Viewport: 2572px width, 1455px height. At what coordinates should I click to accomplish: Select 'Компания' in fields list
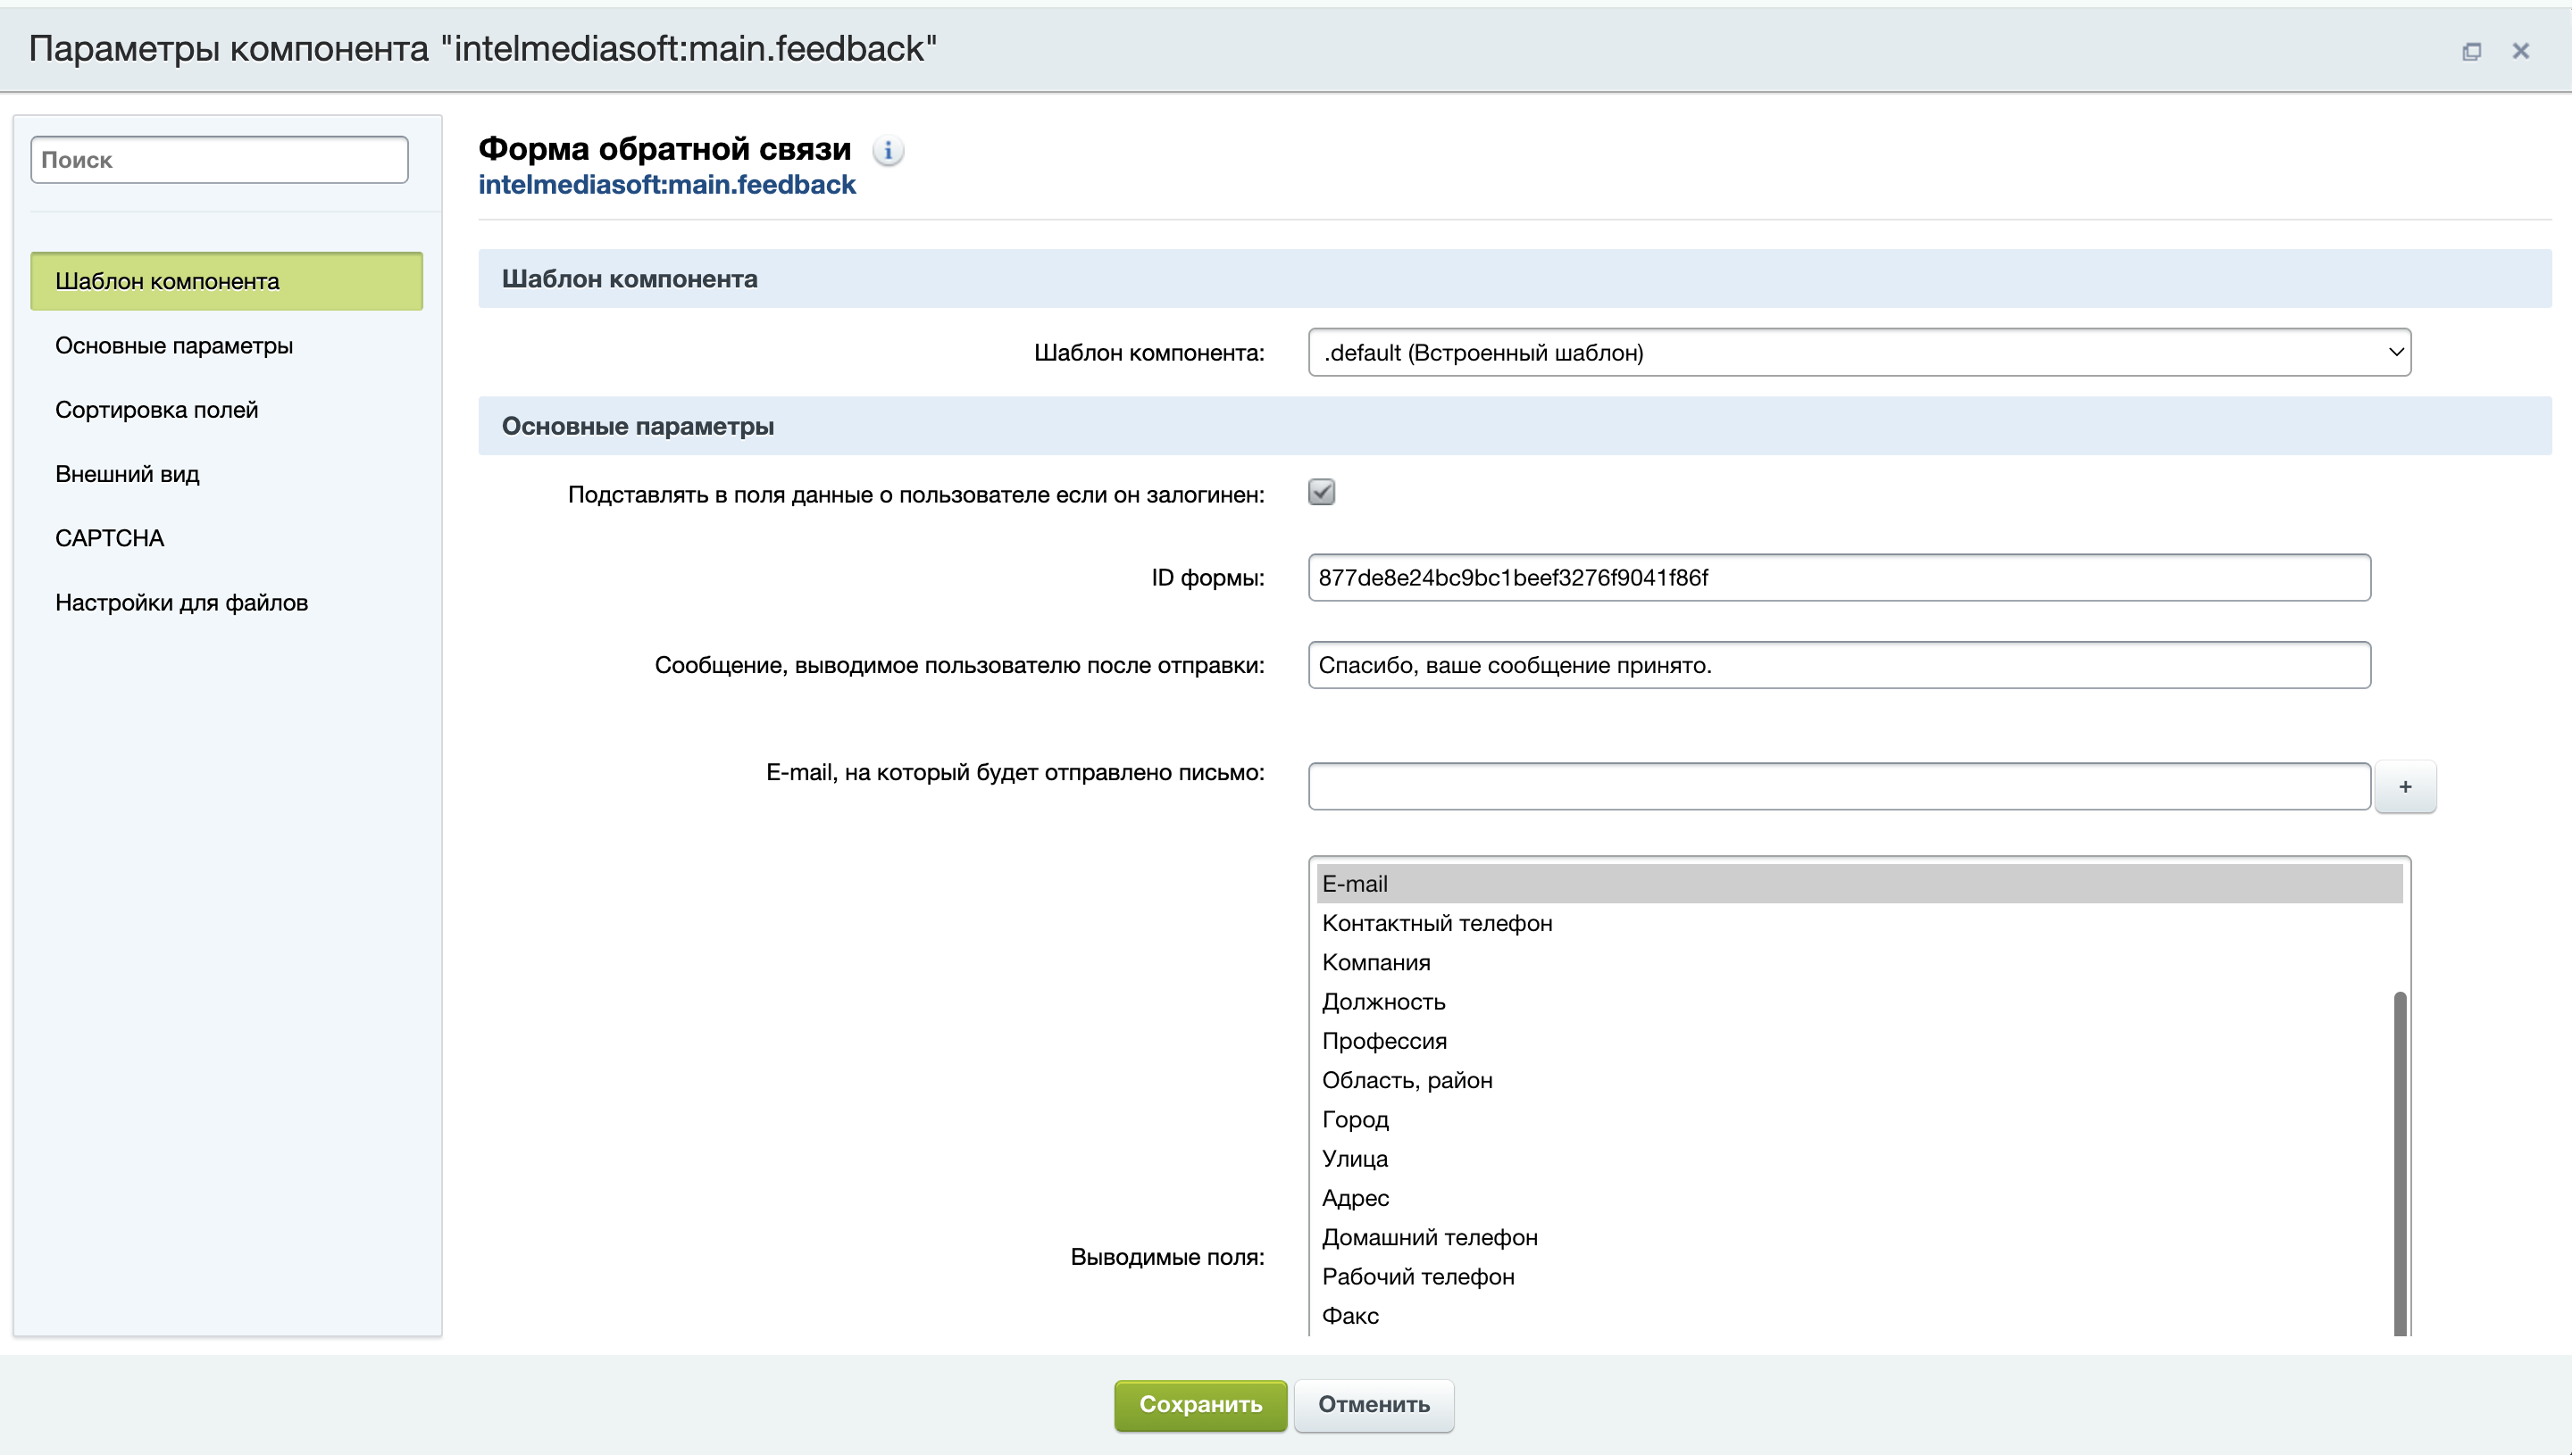[x=1859, y=962]
